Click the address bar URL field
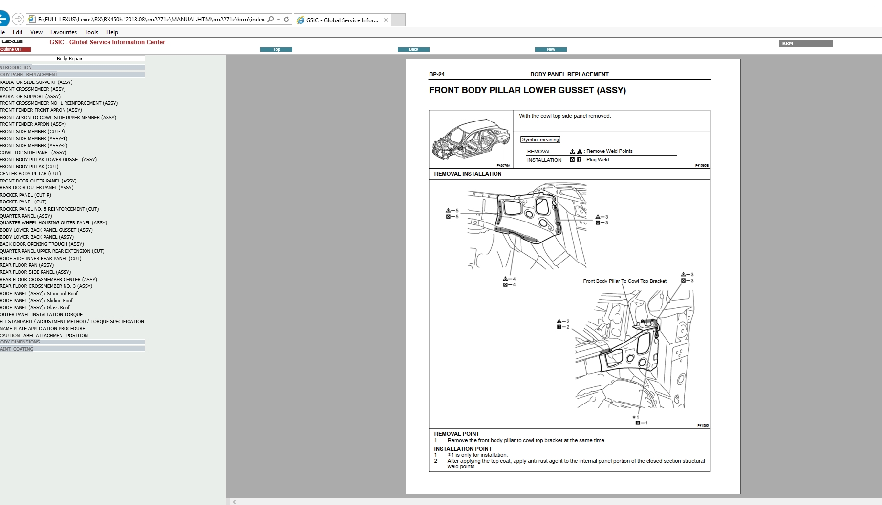 (151, 20)
